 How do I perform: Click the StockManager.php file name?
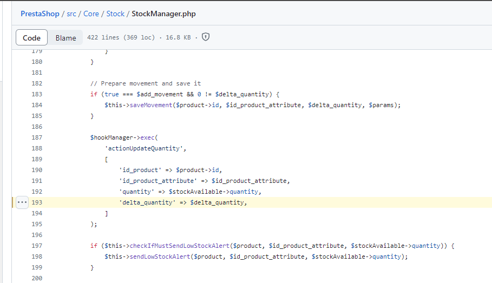coord(164,14)
